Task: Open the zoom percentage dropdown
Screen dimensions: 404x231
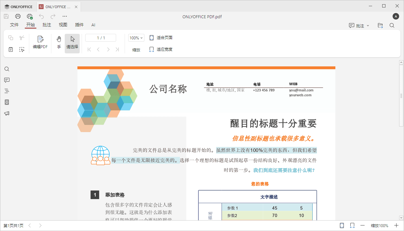Action: 136,37
